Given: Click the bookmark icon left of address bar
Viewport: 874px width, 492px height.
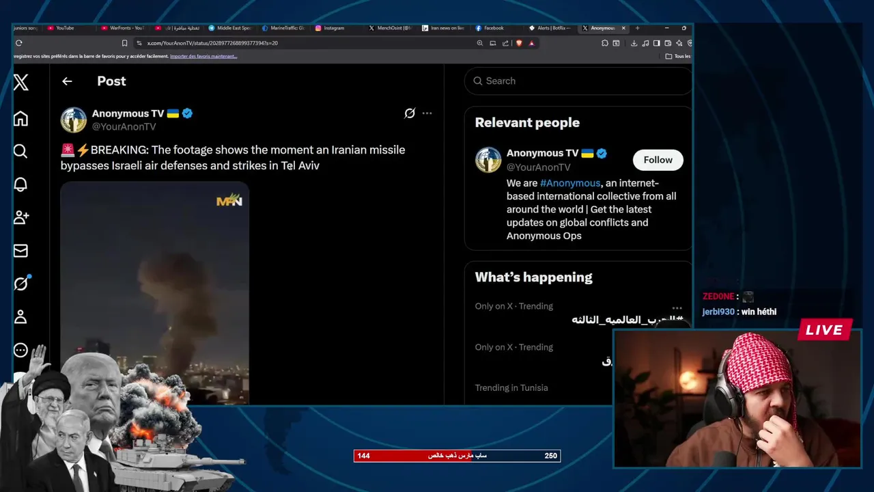Looking at the screenshot, I should [124, 43].
